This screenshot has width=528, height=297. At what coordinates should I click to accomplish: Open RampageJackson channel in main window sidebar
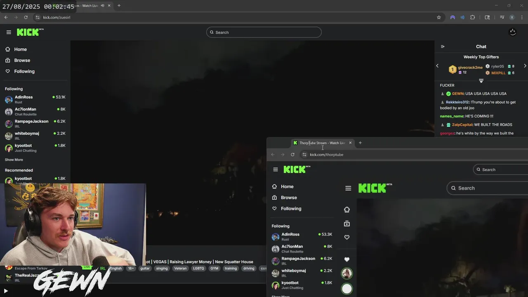tap(35, 123)
